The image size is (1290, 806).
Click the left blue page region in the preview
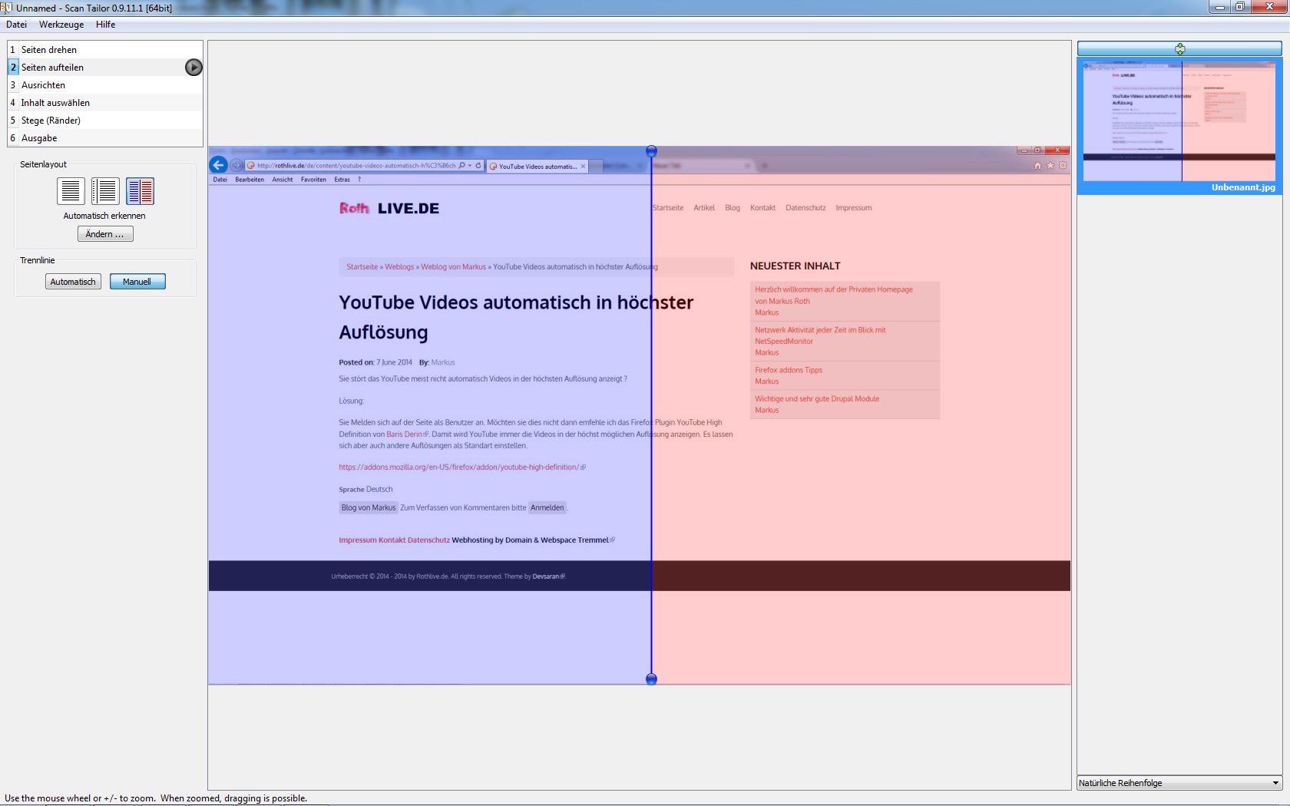click(430, 415)
